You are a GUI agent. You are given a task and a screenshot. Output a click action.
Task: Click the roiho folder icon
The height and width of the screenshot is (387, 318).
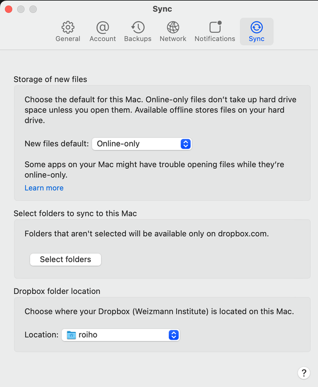[72, 335]
